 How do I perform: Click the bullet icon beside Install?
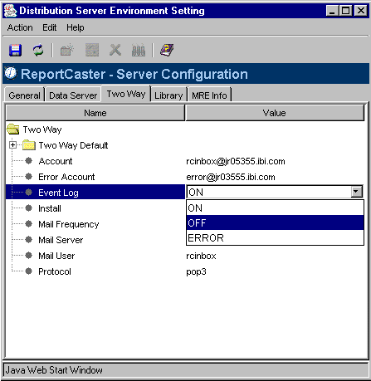(x=29, y=208)
